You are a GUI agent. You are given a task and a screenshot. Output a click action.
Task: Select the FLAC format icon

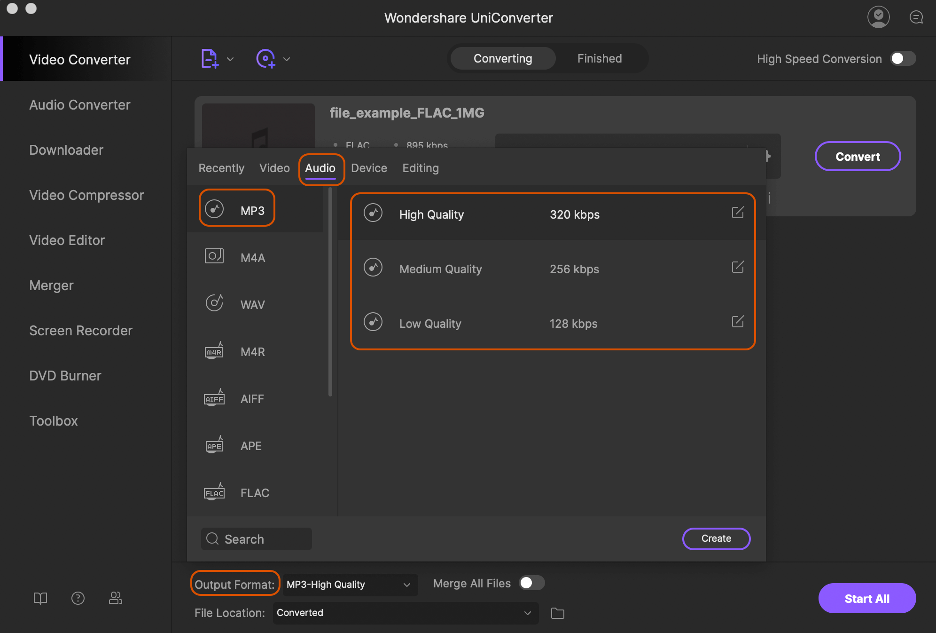tap(215, 492)
